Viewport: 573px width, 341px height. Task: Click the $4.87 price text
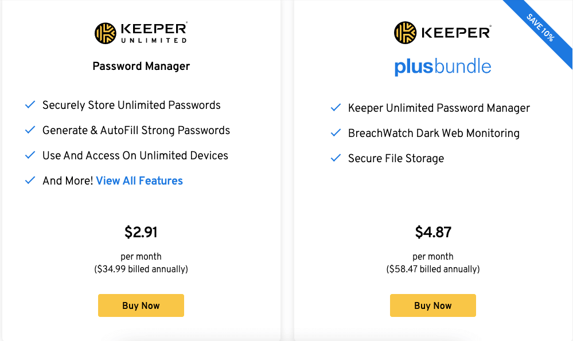tap(433, 232)
